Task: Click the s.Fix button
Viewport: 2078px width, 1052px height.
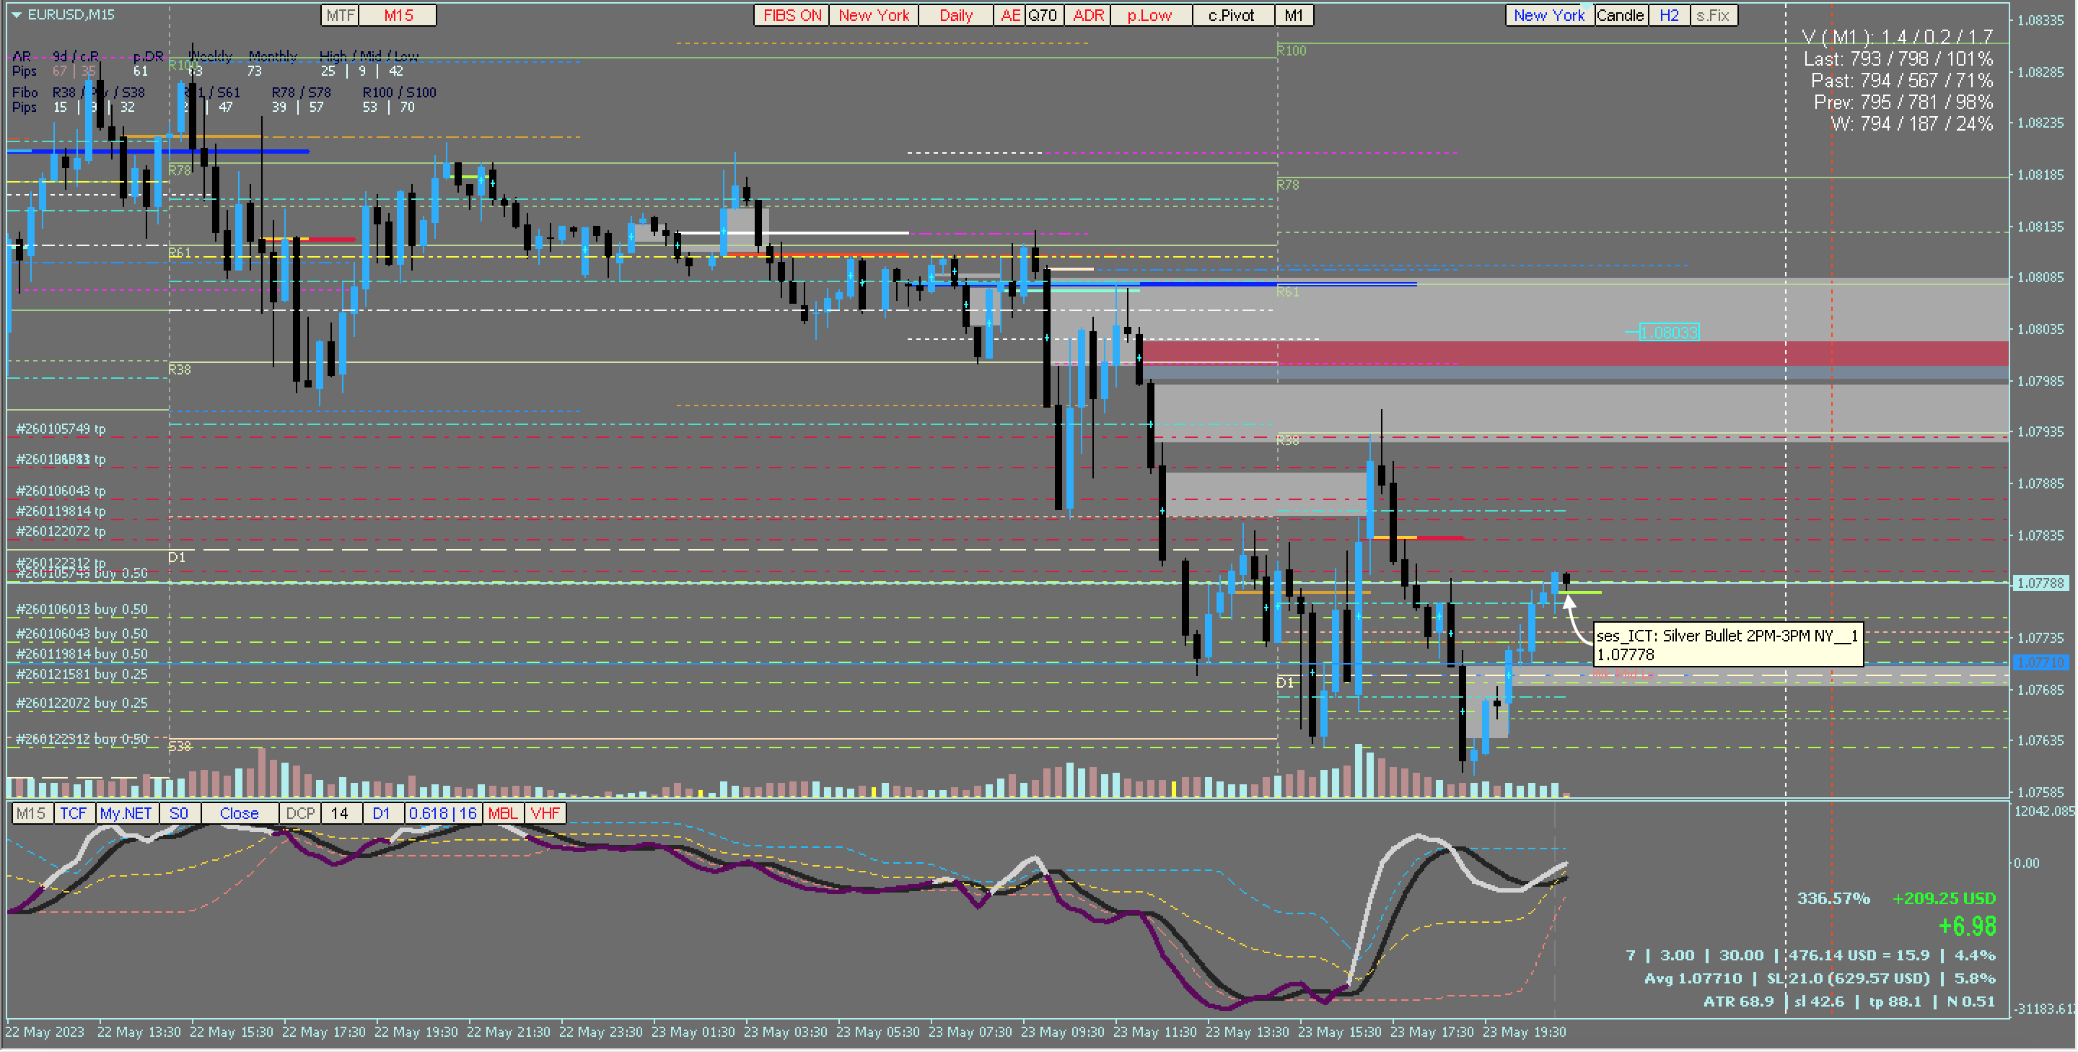Action: [x=1714, y=15]
